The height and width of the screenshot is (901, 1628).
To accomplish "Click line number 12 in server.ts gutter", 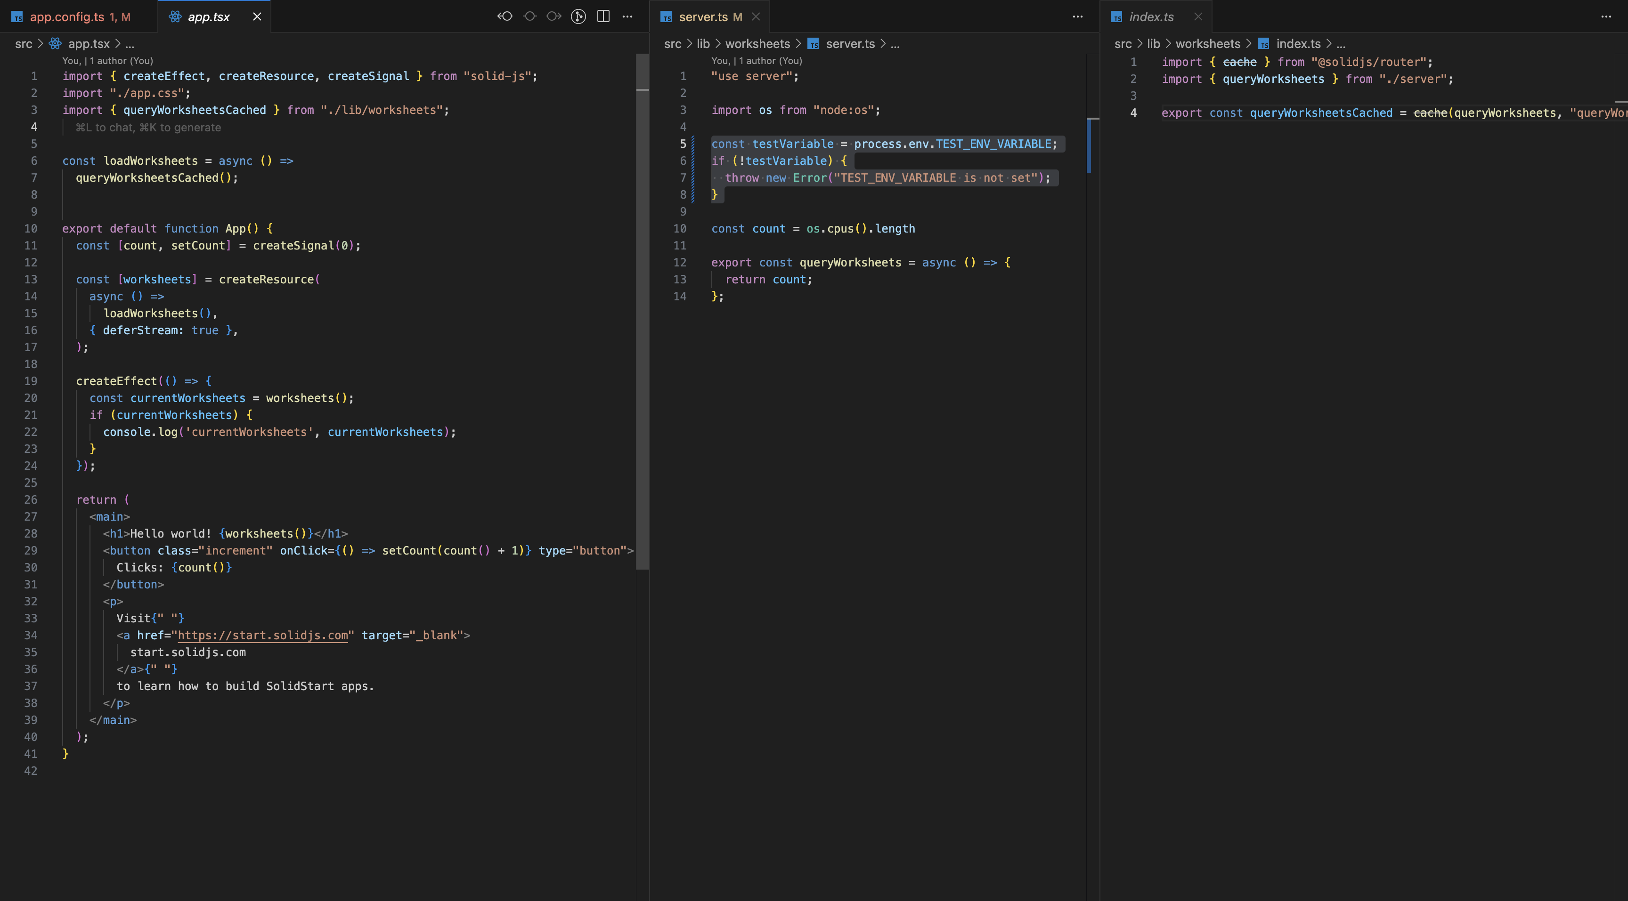I will pos(679,263).
